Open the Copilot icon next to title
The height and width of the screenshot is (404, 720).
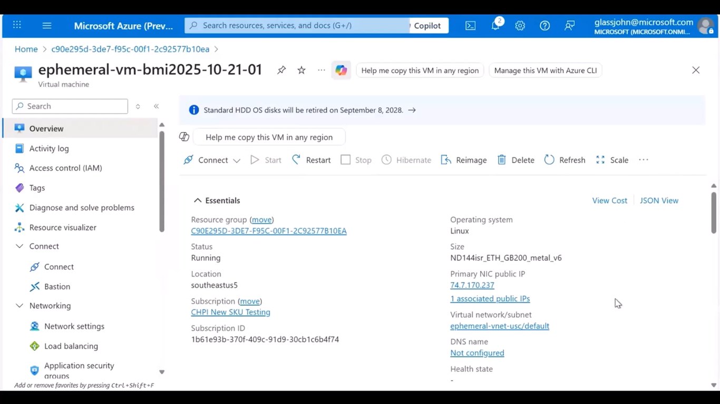341,70
